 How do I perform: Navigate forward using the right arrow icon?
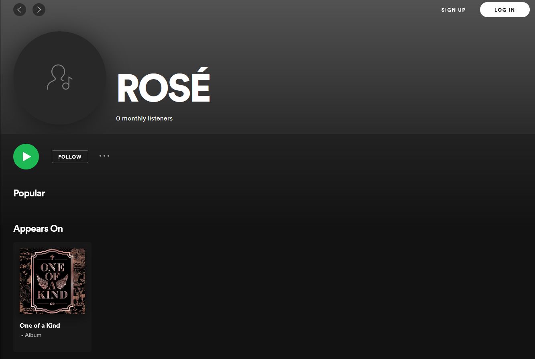click(39, 10)
